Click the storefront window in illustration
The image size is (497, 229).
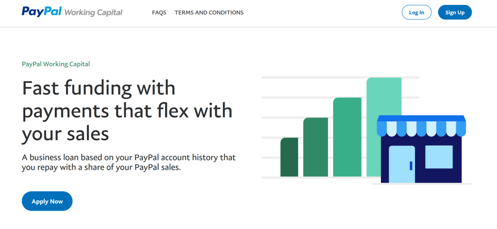439,156
